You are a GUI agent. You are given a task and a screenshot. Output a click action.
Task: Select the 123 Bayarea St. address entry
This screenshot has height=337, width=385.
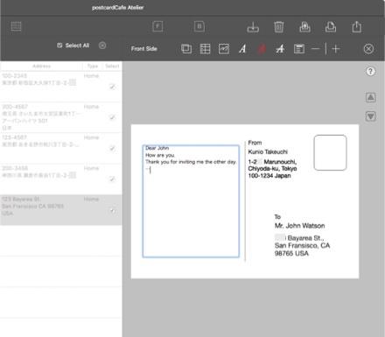[x=60, y=210]
